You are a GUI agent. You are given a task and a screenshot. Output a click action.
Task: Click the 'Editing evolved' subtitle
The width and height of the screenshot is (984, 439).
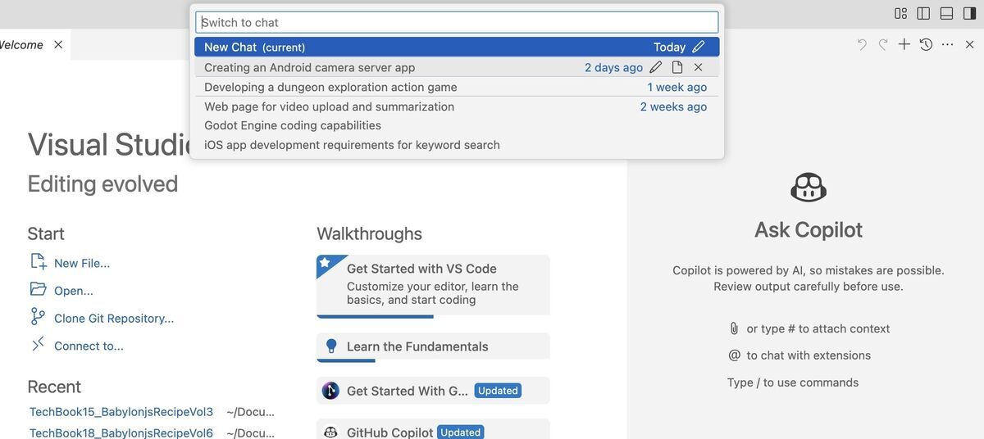pos(102,183)
